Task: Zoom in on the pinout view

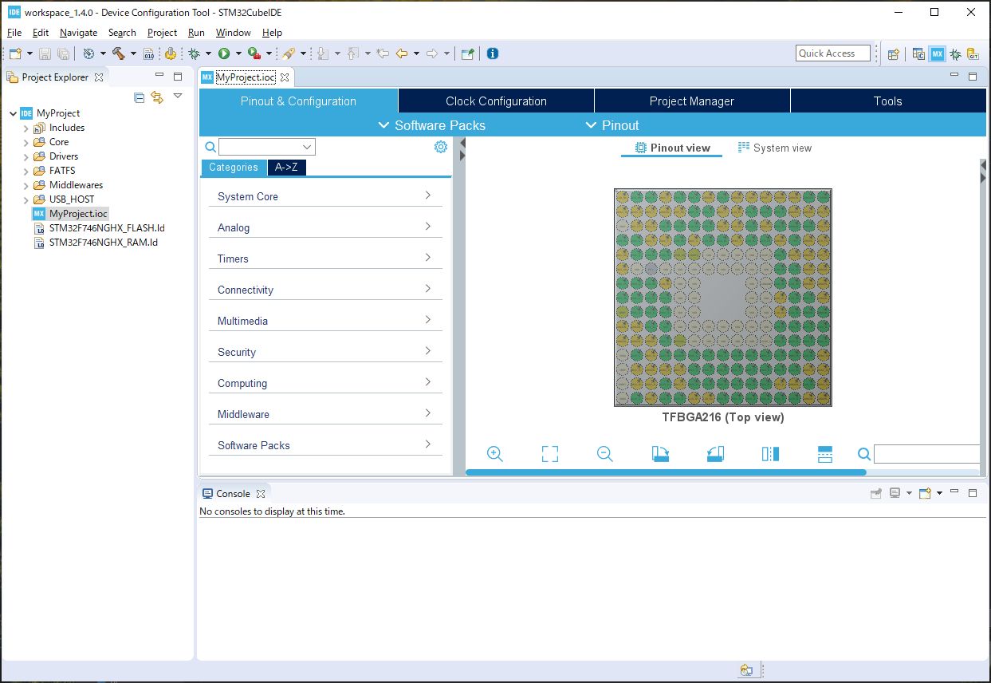Action: 495,454
